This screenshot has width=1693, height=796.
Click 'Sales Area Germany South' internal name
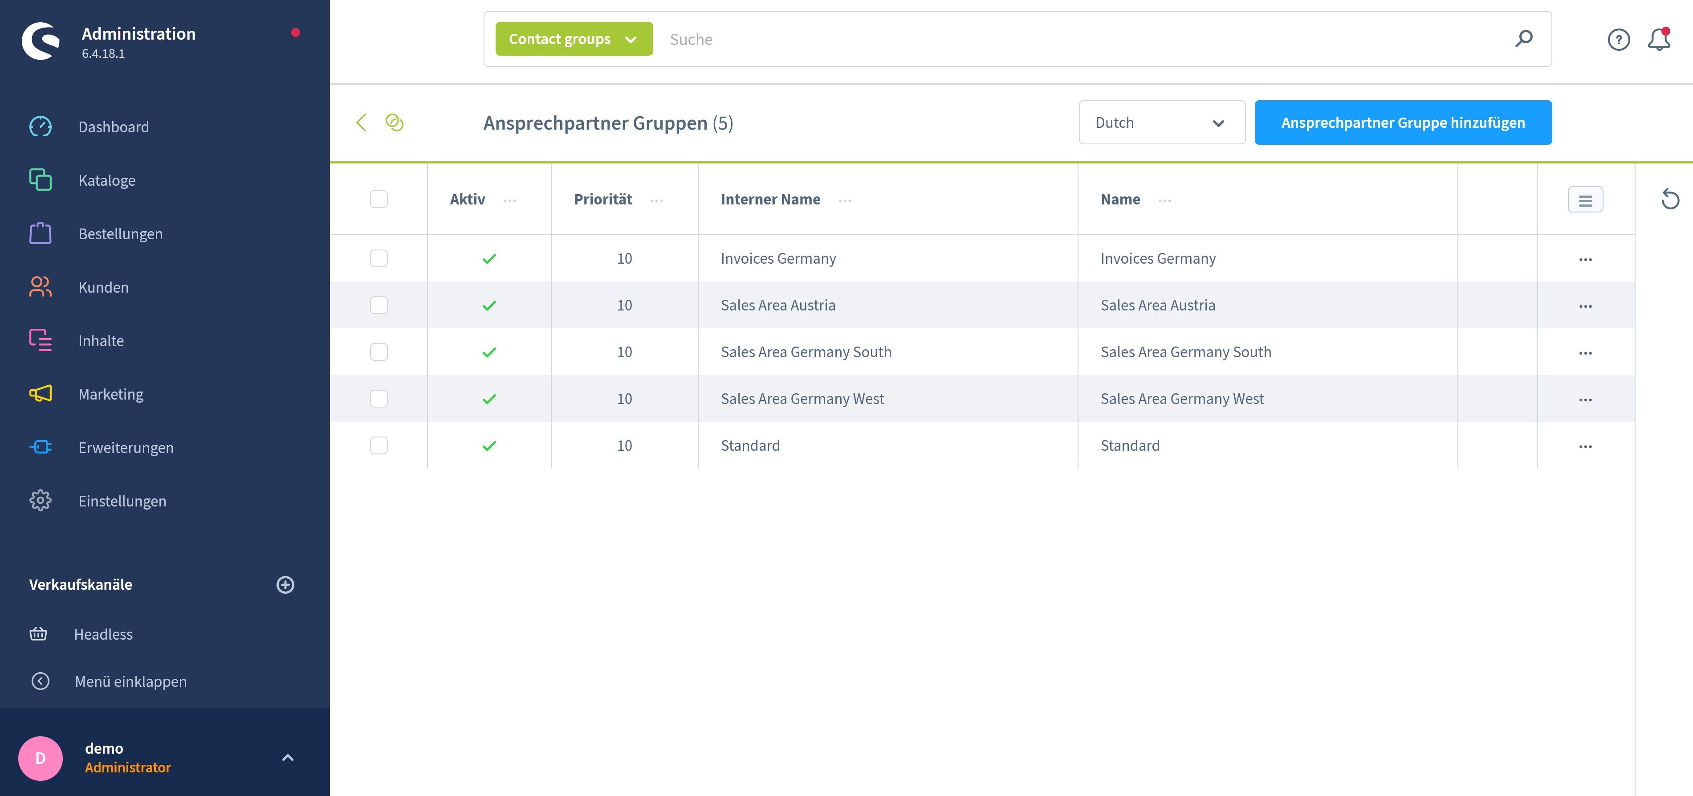coord(806,351)
